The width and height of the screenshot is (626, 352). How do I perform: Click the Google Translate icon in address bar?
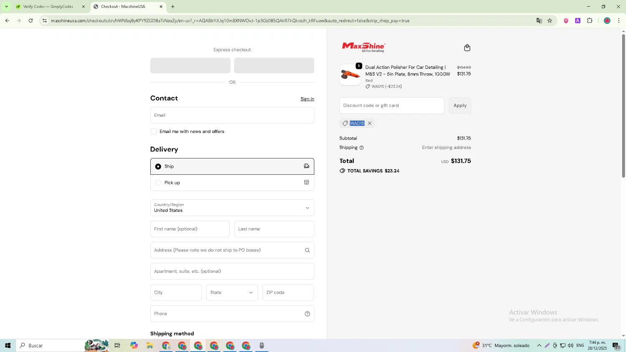pos(539,20)
